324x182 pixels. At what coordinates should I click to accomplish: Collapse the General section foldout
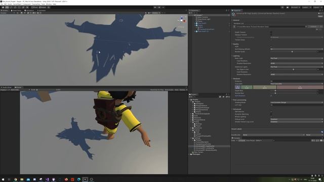coord(232,20)
